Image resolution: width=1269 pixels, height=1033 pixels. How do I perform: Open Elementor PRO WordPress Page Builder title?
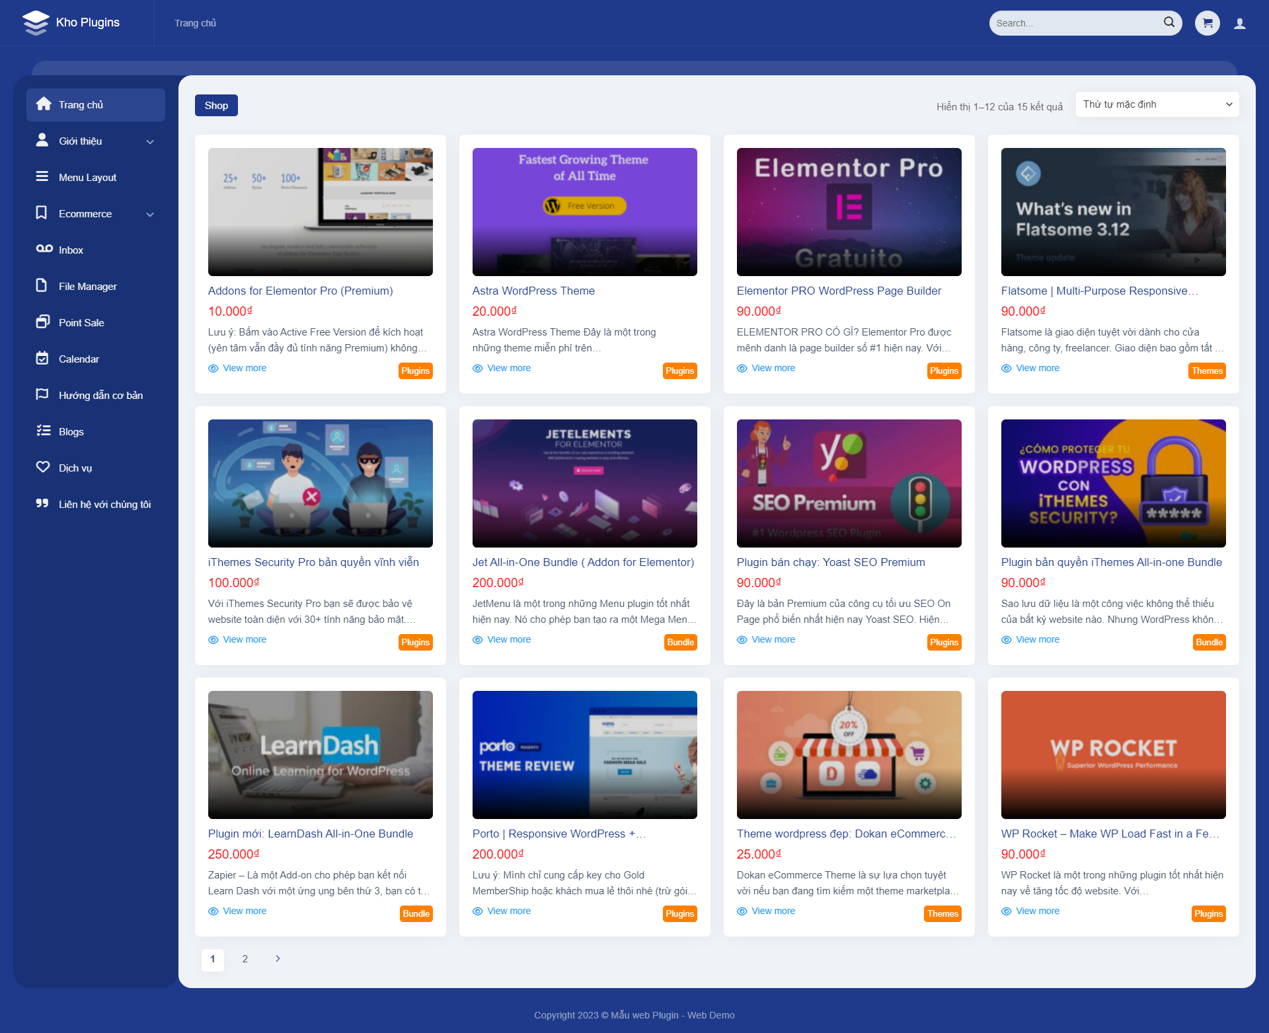tap(839, 291)
